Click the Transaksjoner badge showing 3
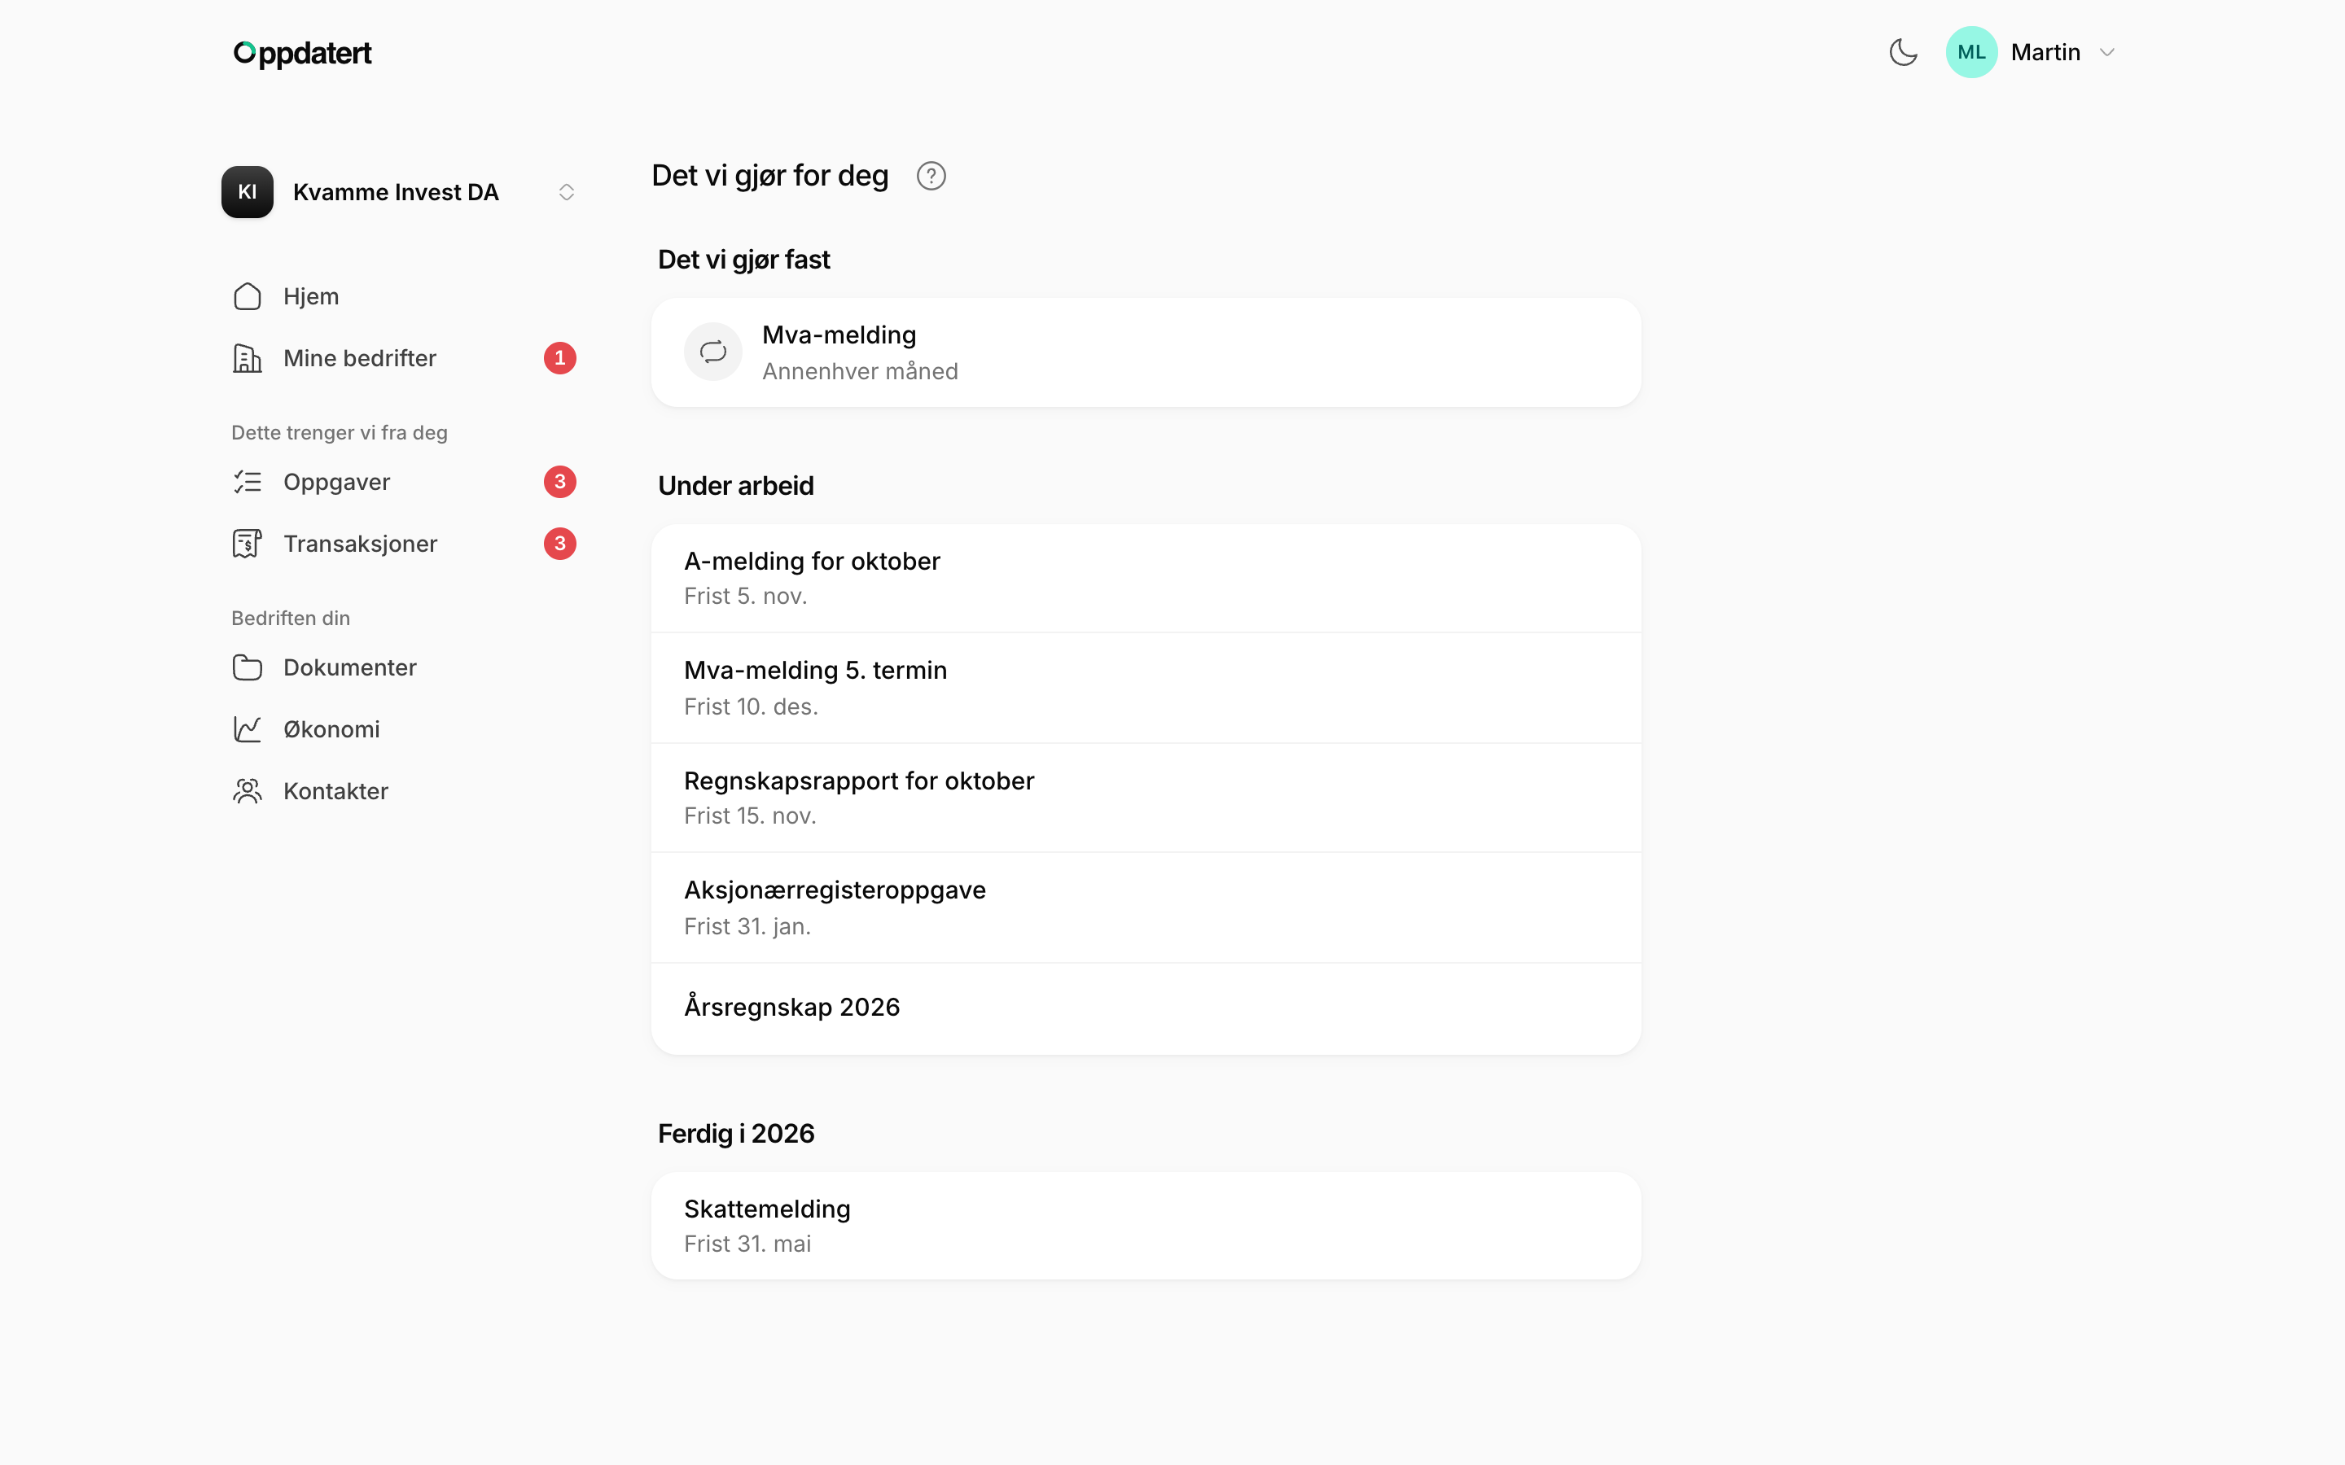 [x=560, y=544]
